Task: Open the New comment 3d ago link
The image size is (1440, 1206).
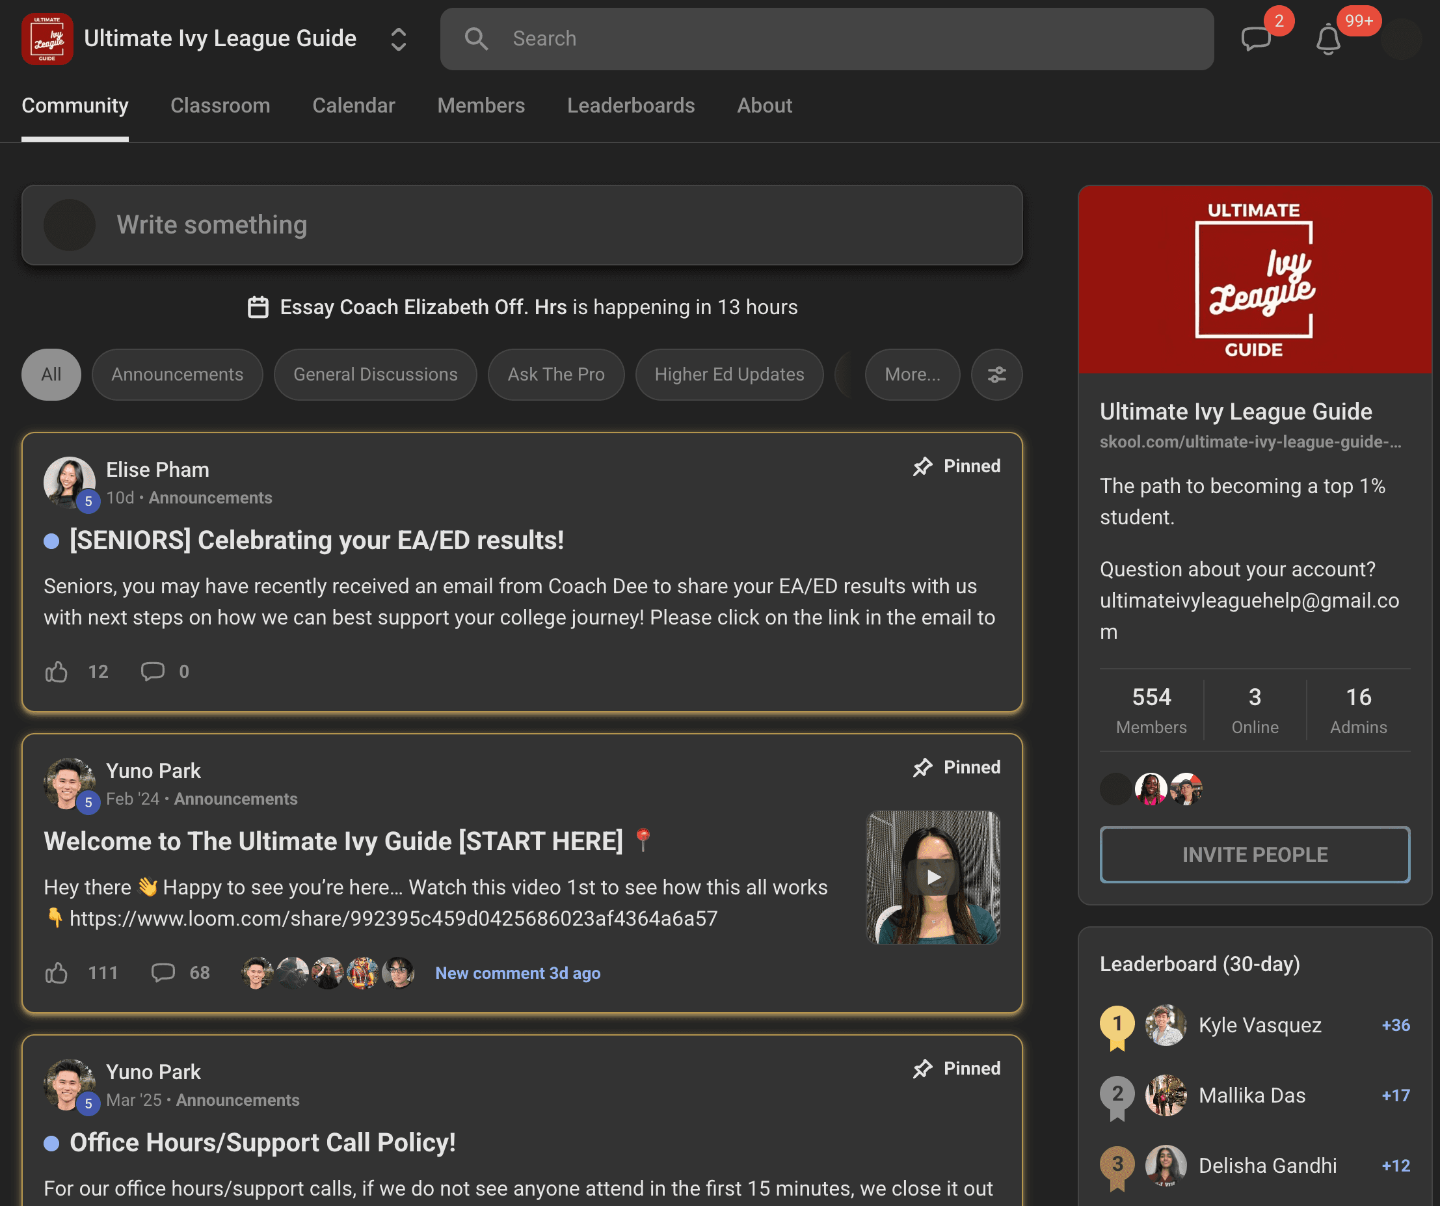Action: [518, 972]
